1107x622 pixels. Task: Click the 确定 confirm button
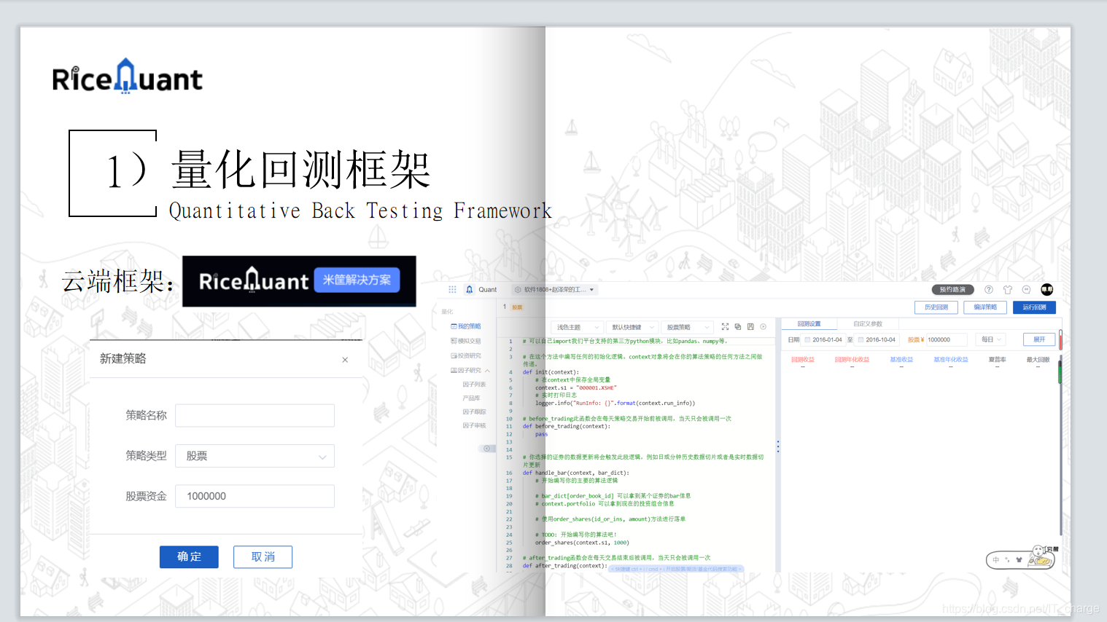189,556
